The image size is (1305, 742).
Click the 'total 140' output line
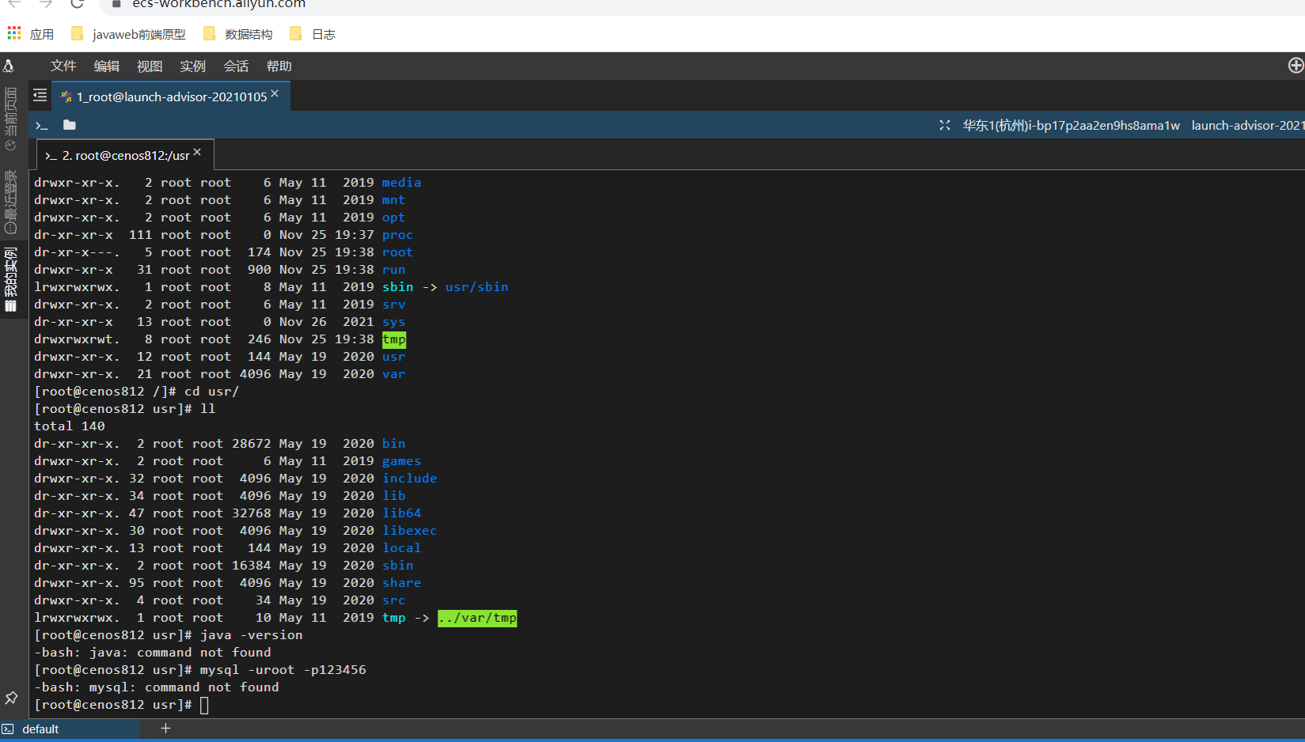(70, 426)
